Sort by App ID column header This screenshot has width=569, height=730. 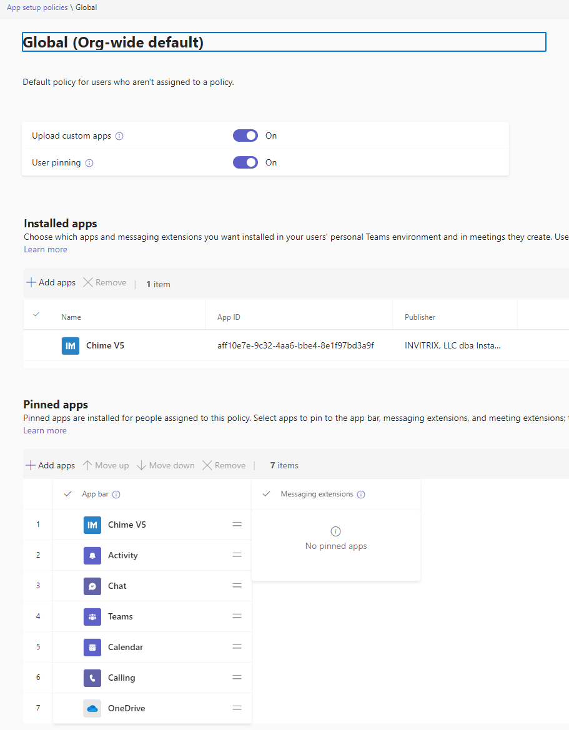[229, 317]
